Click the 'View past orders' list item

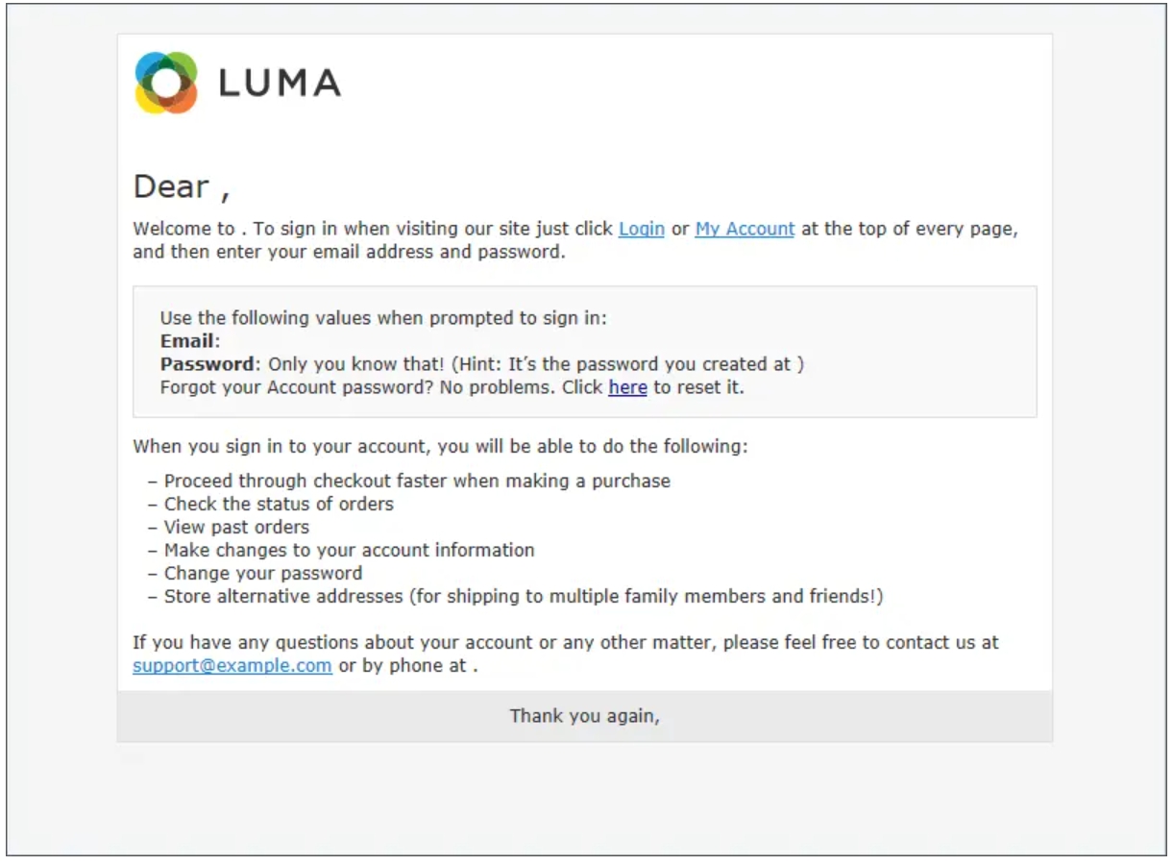tap(229, 528)
